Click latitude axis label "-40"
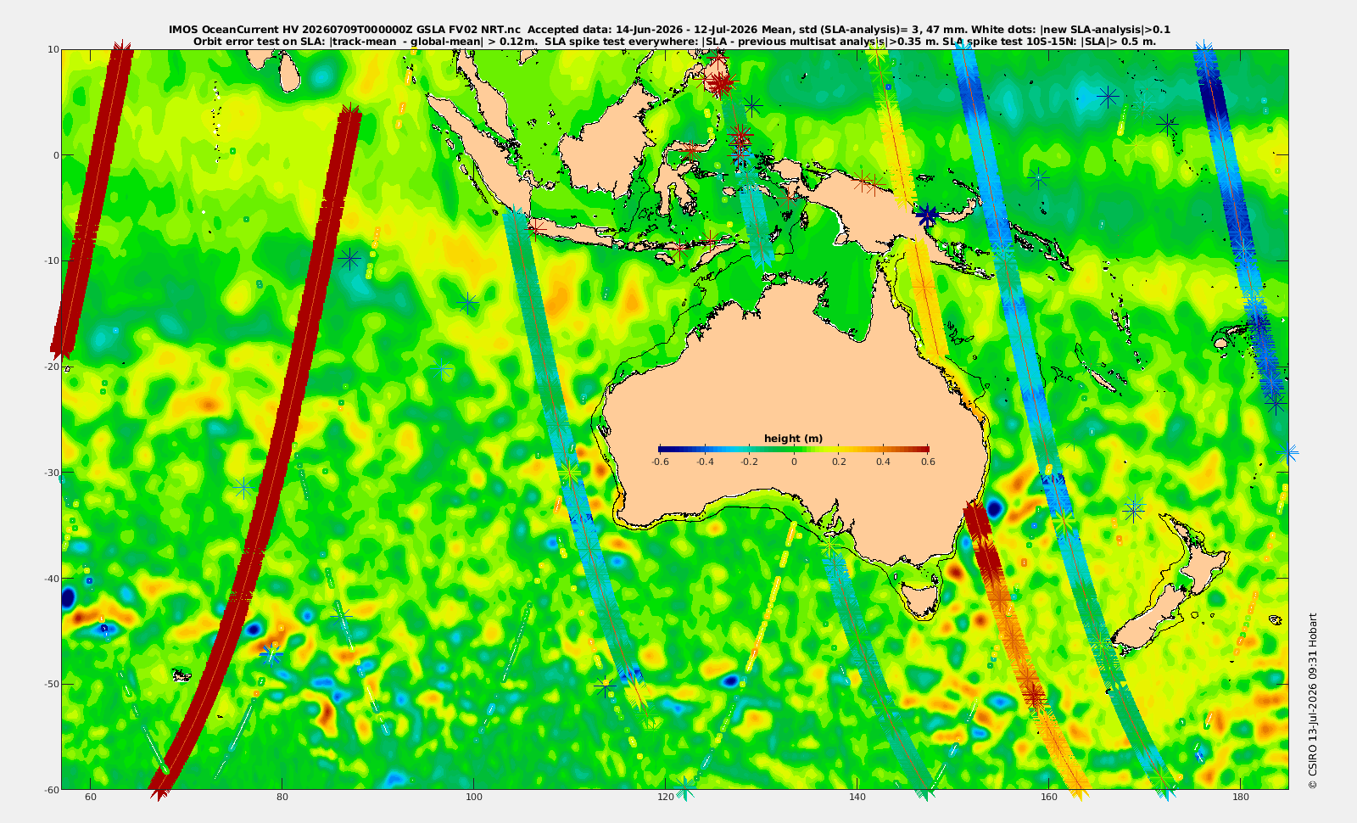This screenshot has height=823, width=1357. [51, 579]
